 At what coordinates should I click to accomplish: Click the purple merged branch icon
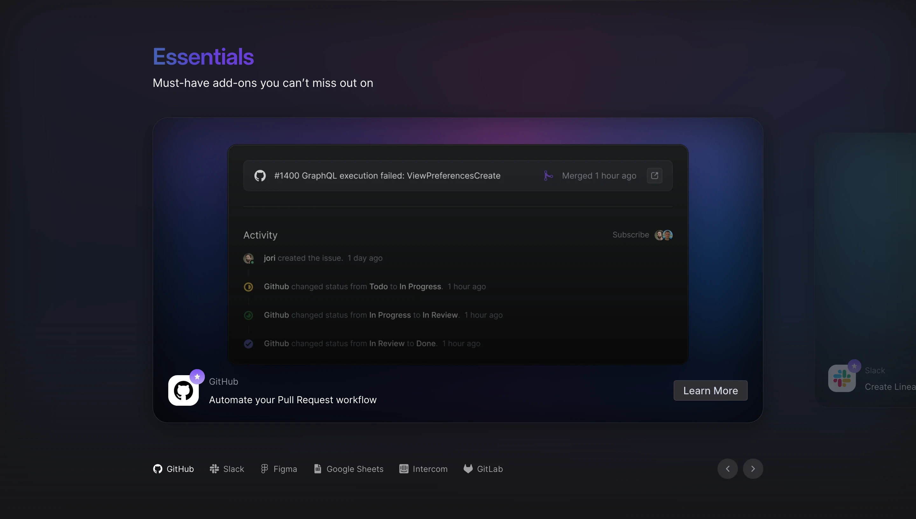point(548,176)
